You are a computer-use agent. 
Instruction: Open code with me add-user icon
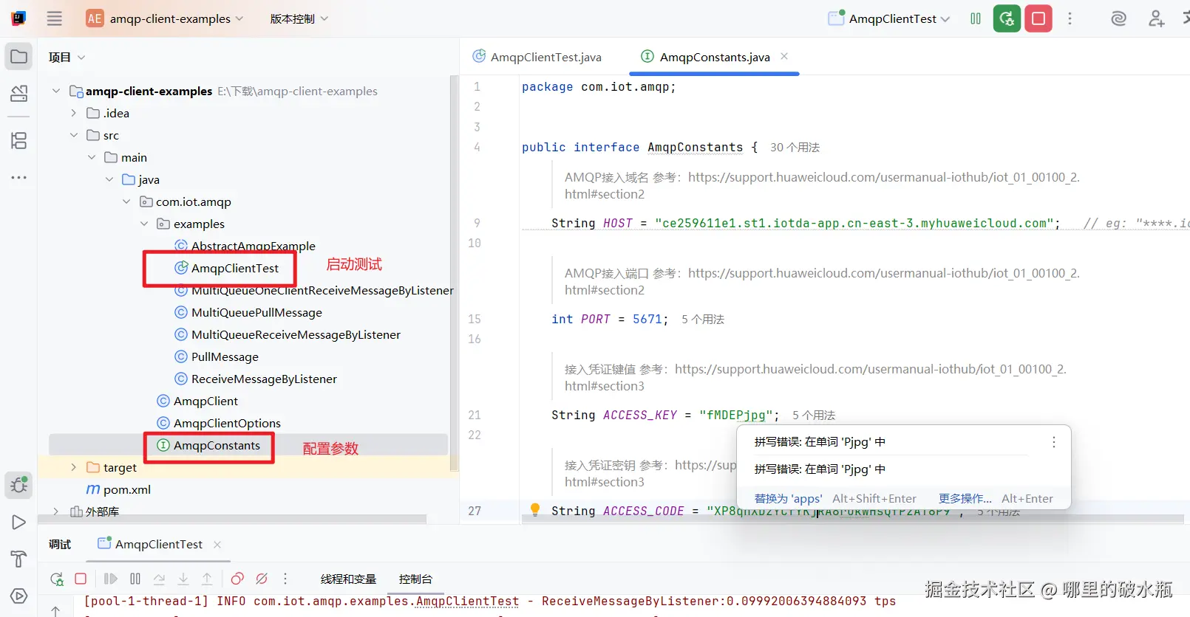click(x=1156, y=18)
